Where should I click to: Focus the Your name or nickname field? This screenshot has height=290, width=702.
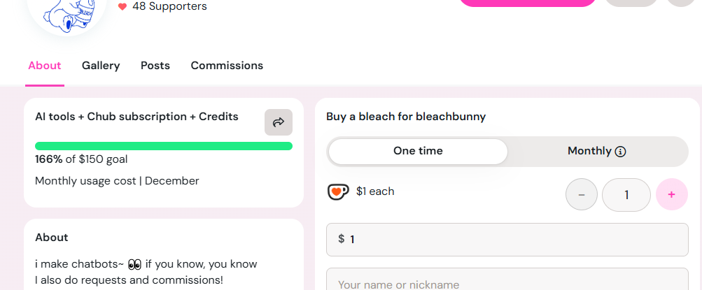[507, 281]
